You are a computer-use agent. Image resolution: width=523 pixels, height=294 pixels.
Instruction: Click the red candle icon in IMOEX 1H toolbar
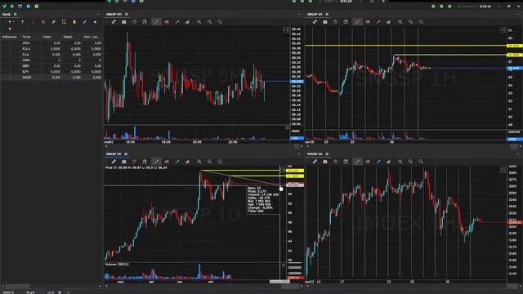[x=368, y=162]
